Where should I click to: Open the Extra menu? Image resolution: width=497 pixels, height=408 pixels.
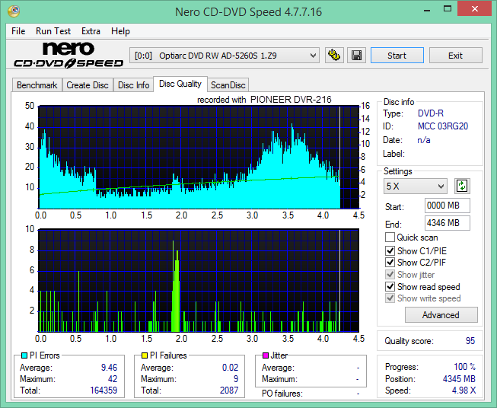click(x=91, y=31)
